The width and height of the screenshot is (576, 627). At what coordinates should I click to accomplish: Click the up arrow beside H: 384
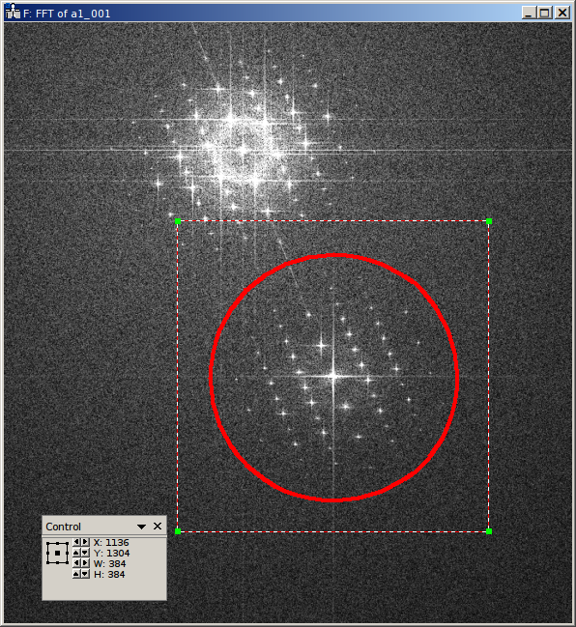pyautogui.click(x=76, y=574)
